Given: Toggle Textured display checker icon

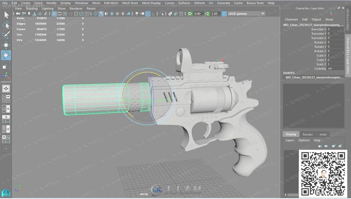Looking at the screenshot, I should point(118,14).
